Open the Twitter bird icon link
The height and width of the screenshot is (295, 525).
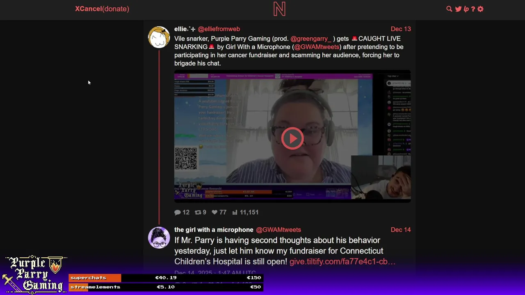(458, 9)
